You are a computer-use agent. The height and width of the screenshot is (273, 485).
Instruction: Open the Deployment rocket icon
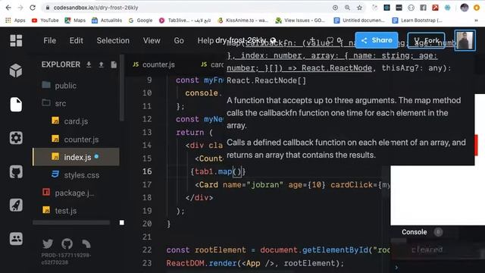pos(16,205)
